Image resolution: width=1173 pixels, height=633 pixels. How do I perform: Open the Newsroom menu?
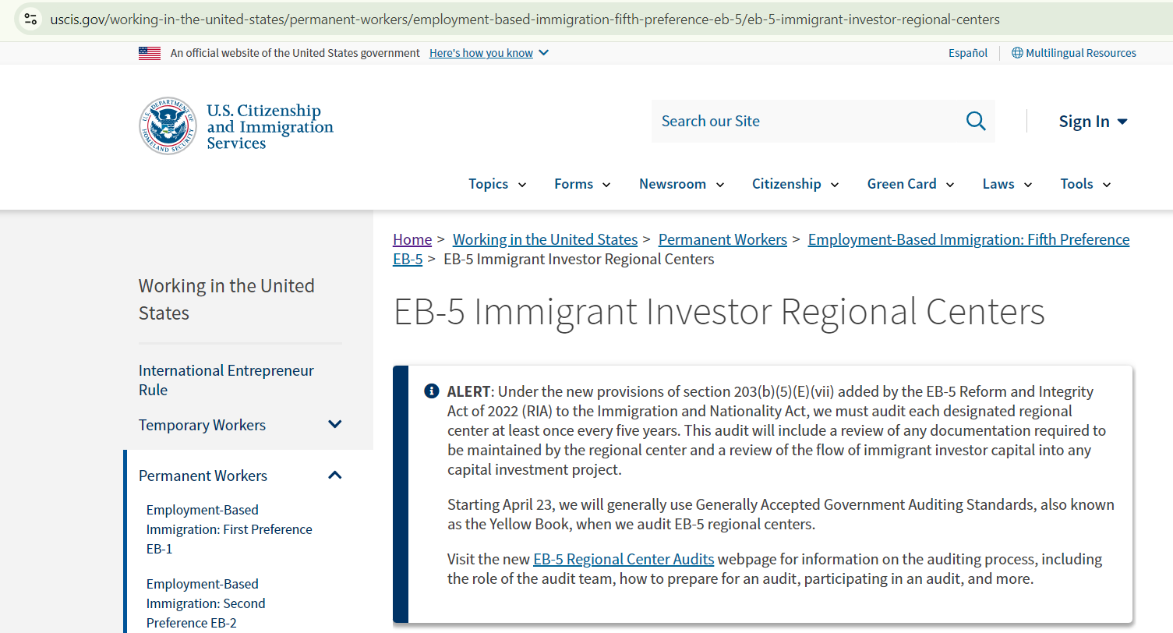point(681,184)
